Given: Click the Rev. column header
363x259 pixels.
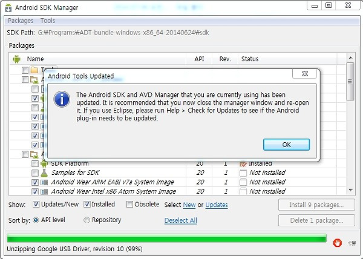Looking at the screenshot, I should tap(225, 59).
